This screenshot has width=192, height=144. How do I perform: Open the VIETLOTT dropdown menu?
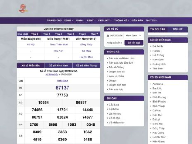coord(105,20)
